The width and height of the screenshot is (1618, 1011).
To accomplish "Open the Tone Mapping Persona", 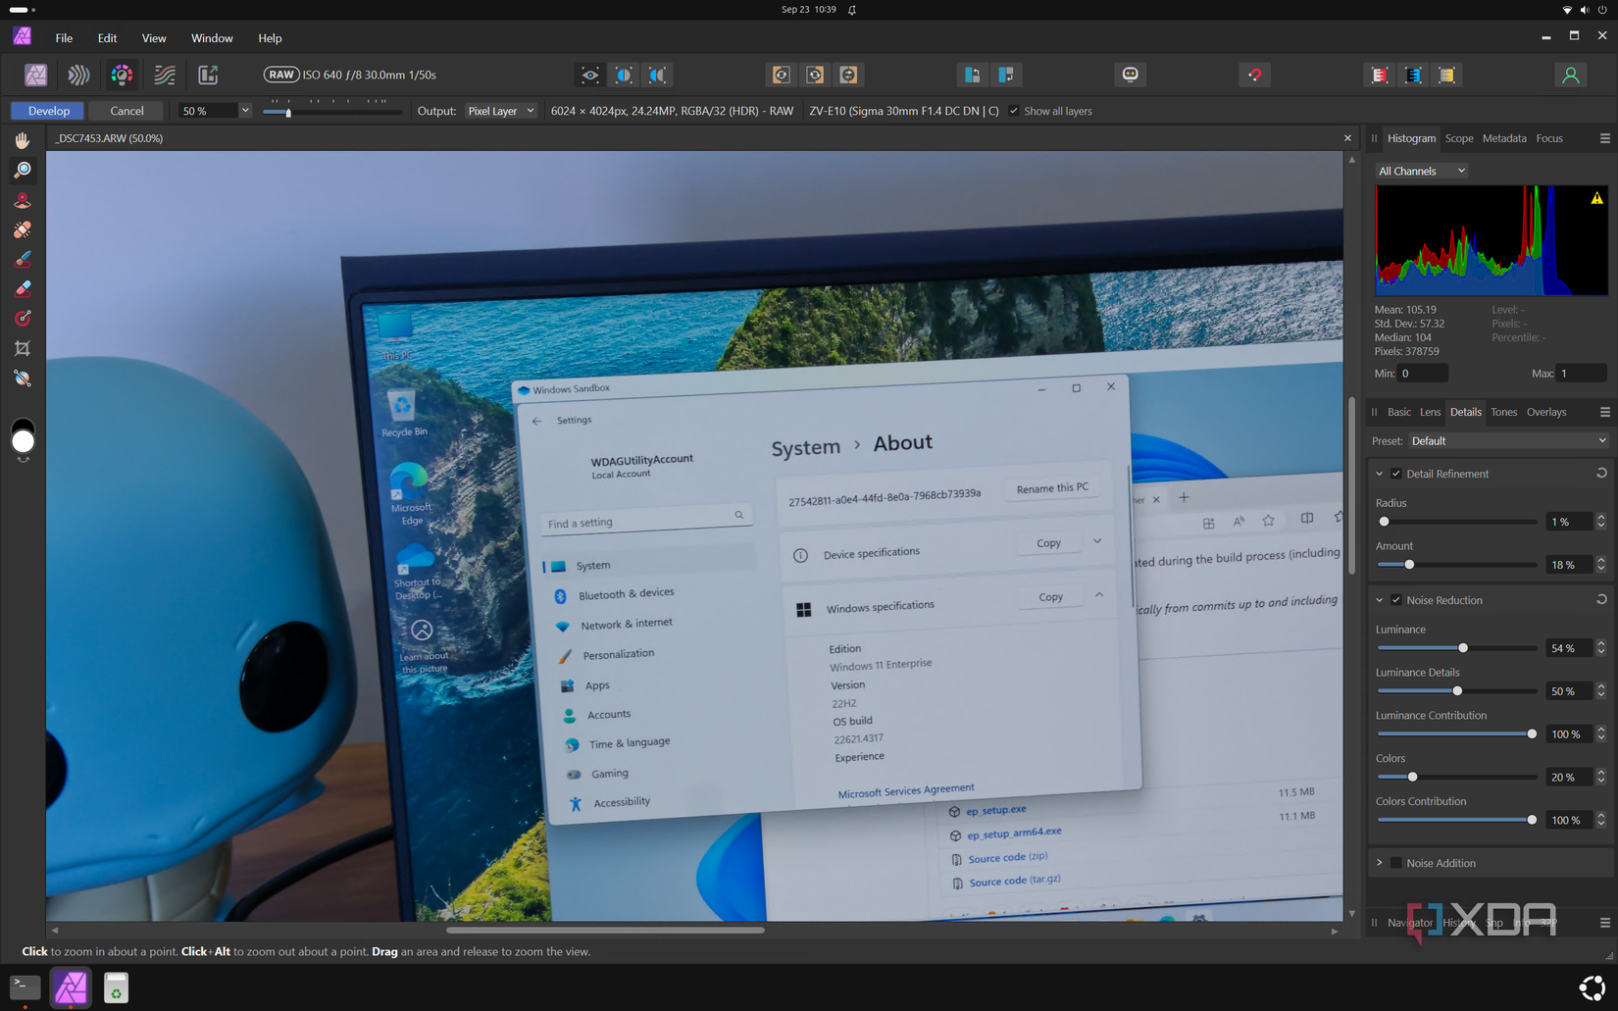I will pos(165,75).
